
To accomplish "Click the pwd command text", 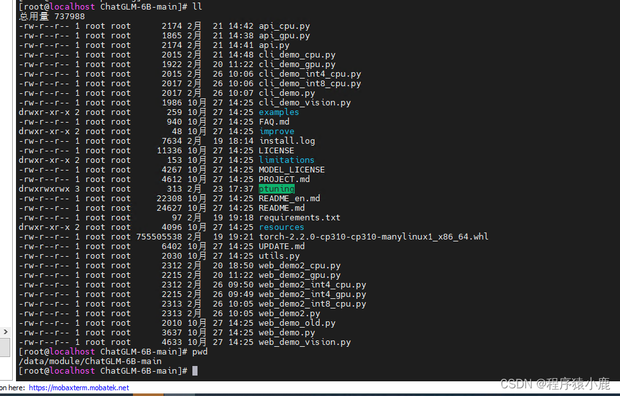I will tap(199, 352).
